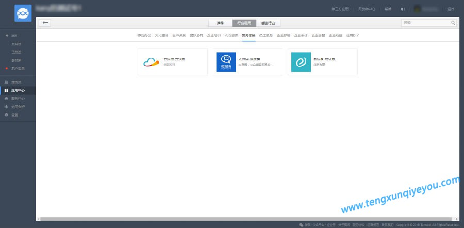Open the 帮助 link in header

[x=388, y=9]
